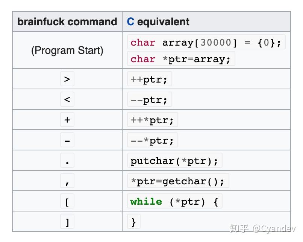Click the "putchar(*ptr);" code snippet
303x242 pixels.
(174, 161)
